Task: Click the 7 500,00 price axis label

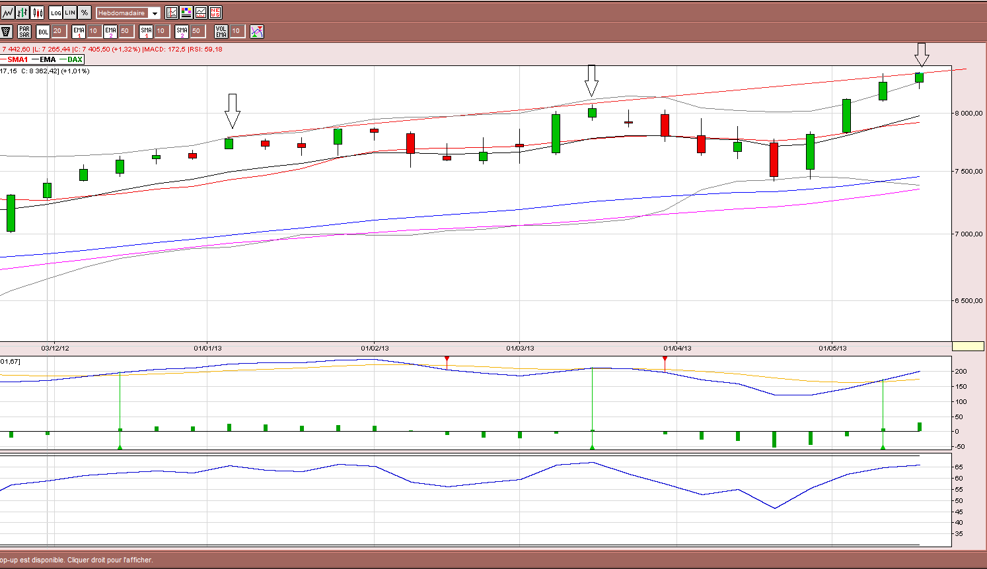Action: (x=969, y=171)
